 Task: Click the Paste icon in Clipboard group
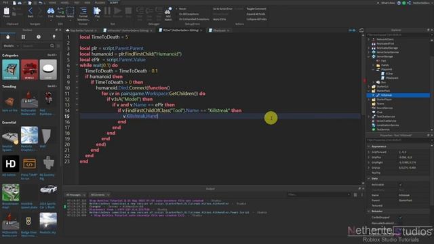6,11
